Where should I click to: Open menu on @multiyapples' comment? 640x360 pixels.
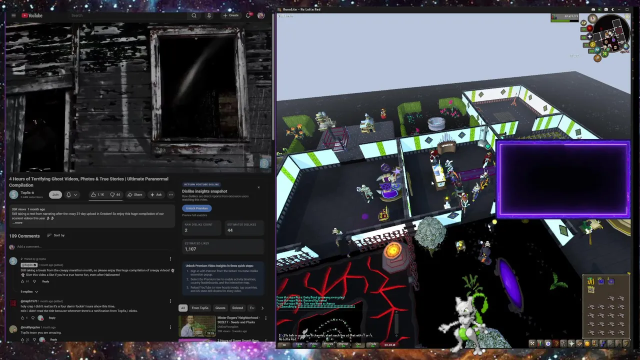pyautogui.click(x=170, y=327)
